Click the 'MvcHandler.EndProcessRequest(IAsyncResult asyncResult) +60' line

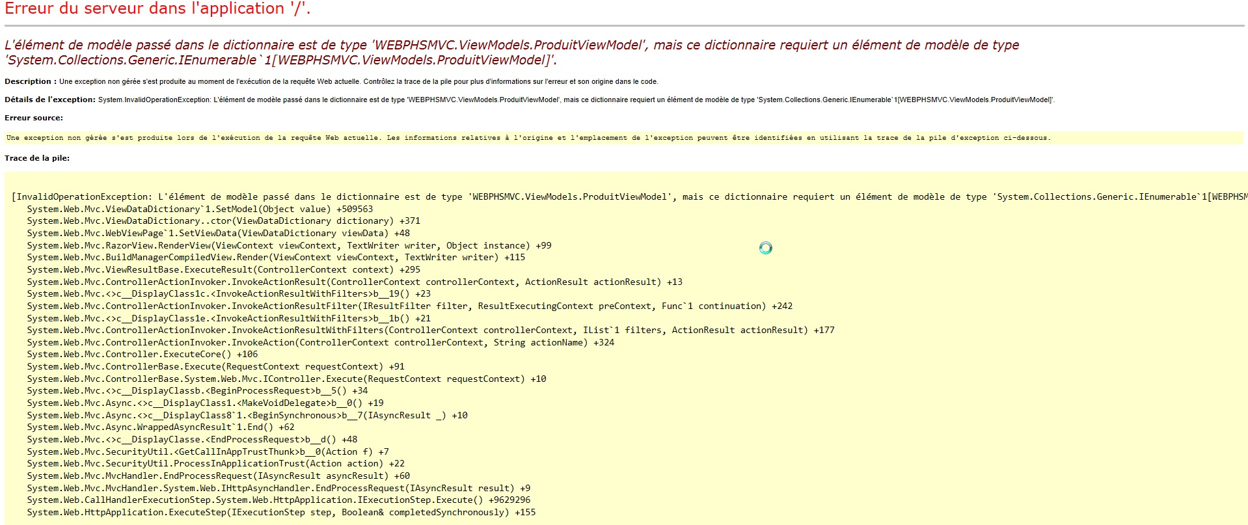click(x=218, y=476)
